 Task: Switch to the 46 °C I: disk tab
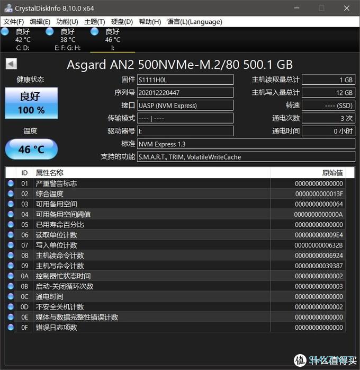113,39
